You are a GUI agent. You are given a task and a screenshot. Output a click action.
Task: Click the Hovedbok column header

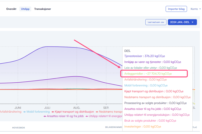point(19,127)
